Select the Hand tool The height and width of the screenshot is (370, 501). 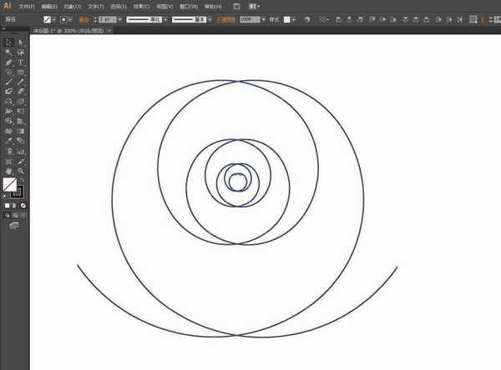(x=8, y=171)
